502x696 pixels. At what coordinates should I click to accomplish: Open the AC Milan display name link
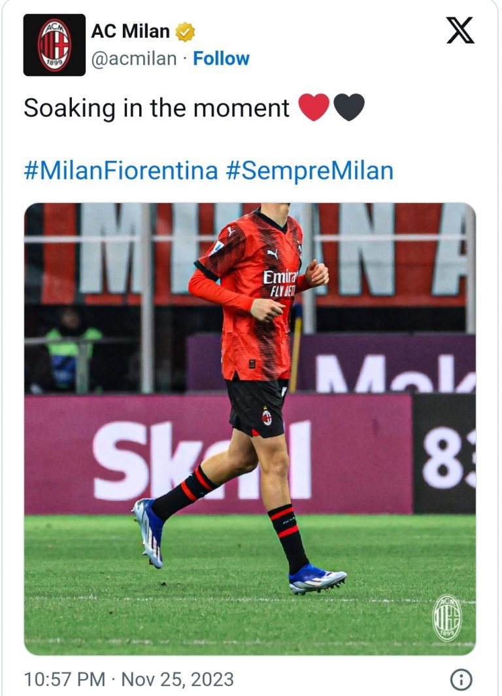tap(130, 31)
